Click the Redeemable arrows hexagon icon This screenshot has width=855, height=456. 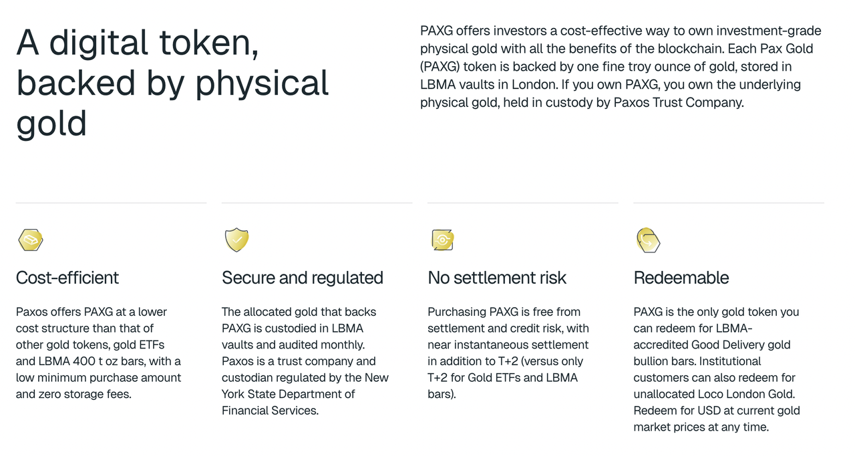coord(648,240)
